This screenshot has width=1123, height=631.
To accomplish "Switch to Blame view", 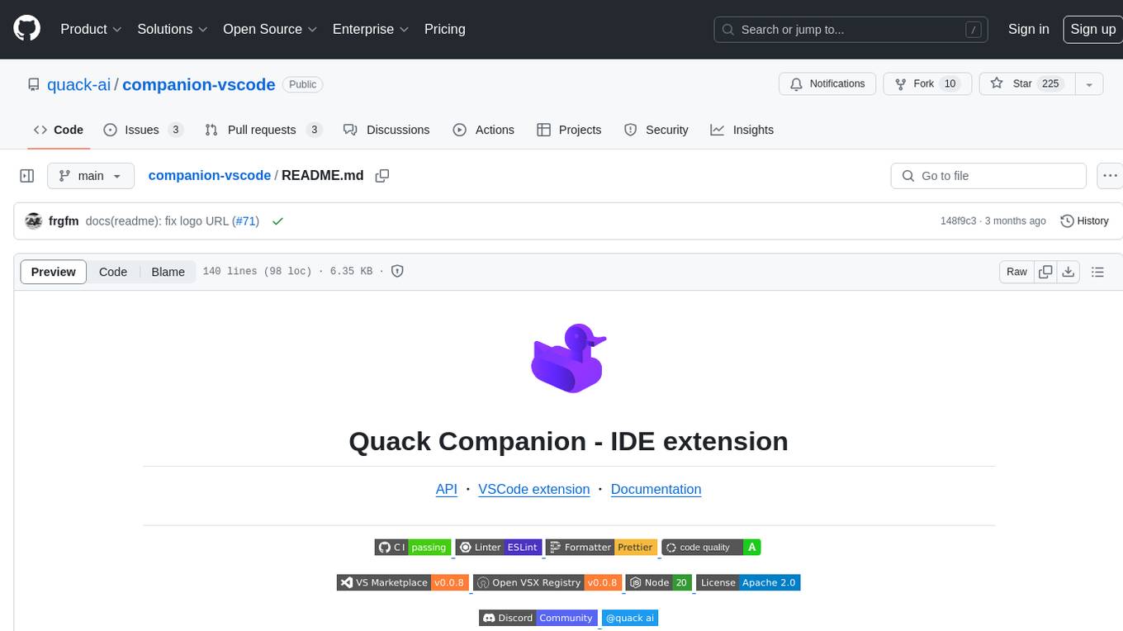I will 168,272.
